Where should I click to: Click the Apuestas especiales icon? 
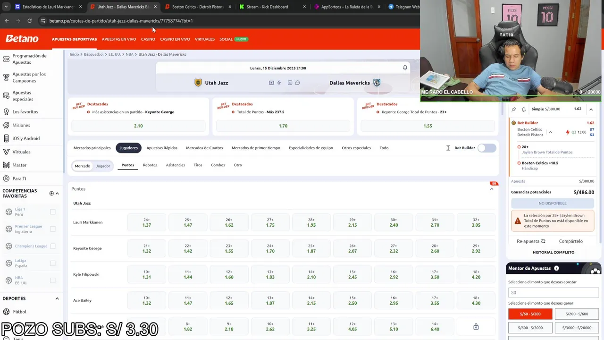[6, 96]
